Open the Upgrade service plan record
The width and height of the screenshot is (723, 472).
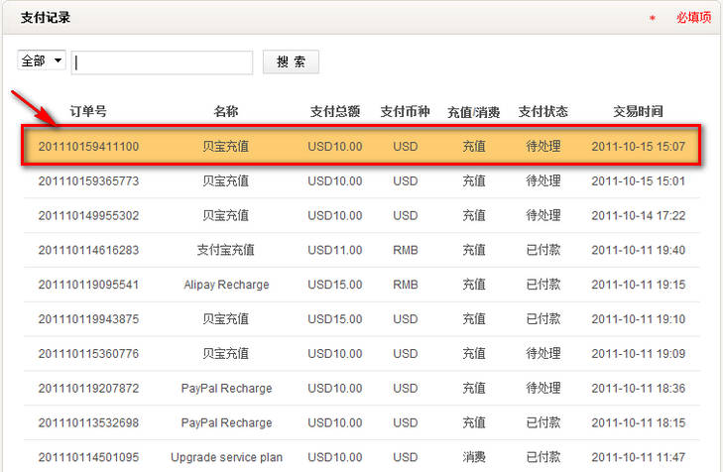[x=226, y=457]
